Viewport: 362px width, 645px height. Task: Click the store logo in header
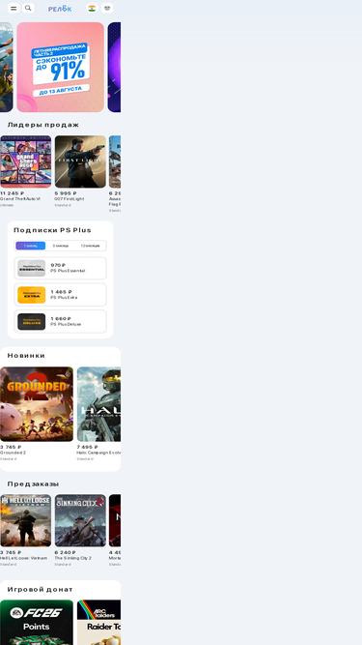(x=60, y=9)
